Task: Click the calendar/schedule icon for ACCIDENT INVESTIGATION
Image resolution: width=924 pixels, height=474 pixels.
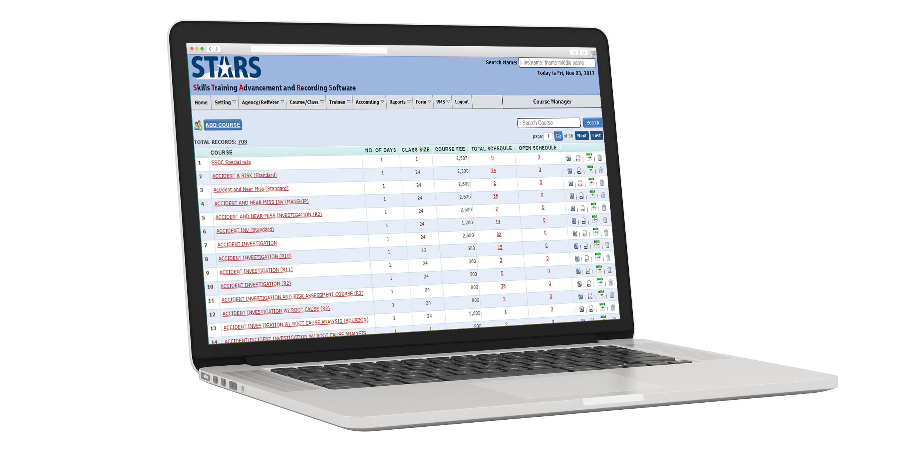Action: [596, 245]
